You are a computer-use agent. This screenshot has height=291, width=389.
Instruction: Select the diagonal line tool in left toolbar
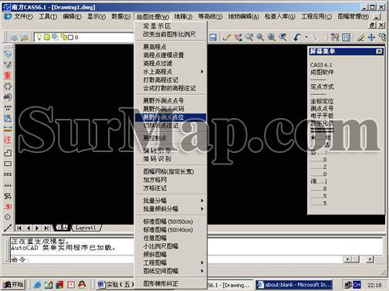point(8,228)
